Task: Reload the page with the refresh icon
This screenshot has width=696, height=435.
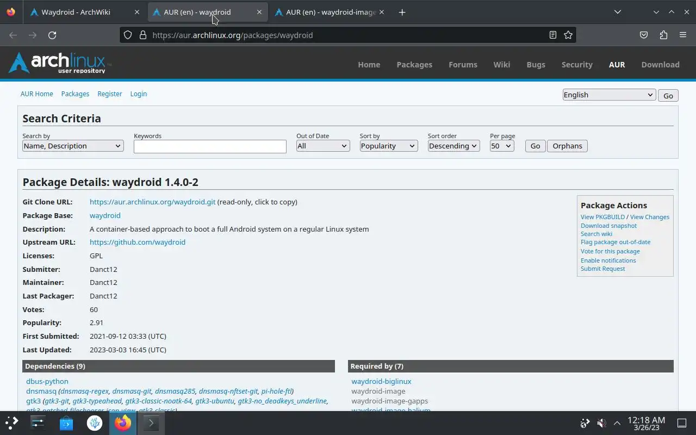Action: pyautogui.click(x=52, y=35)
